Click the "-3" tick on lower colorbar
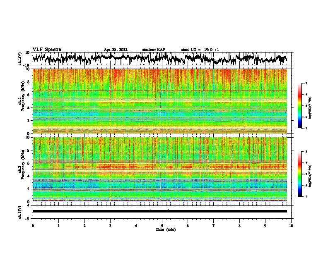Viewport: 328px width, 253px height. [305, 152]
